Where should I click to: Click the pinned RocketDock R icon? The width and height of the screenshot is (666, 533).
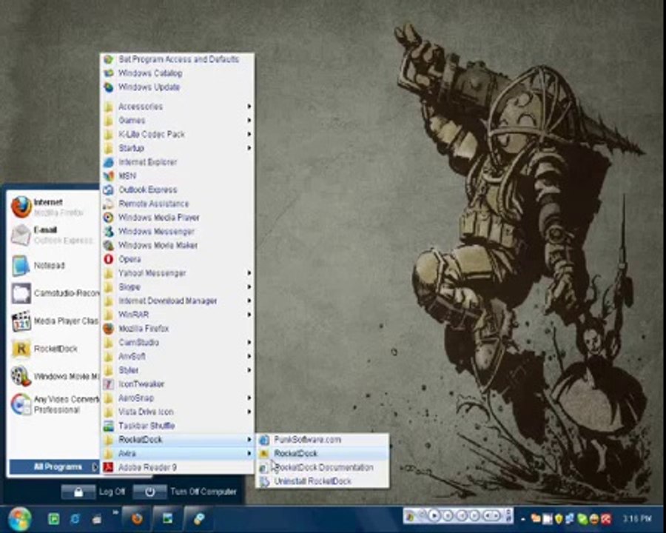[x=21, y=349]
